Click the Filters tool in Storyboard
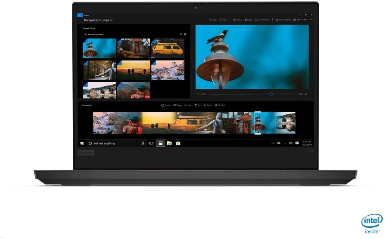Screen dimensions: 385x239 (188, 105)
